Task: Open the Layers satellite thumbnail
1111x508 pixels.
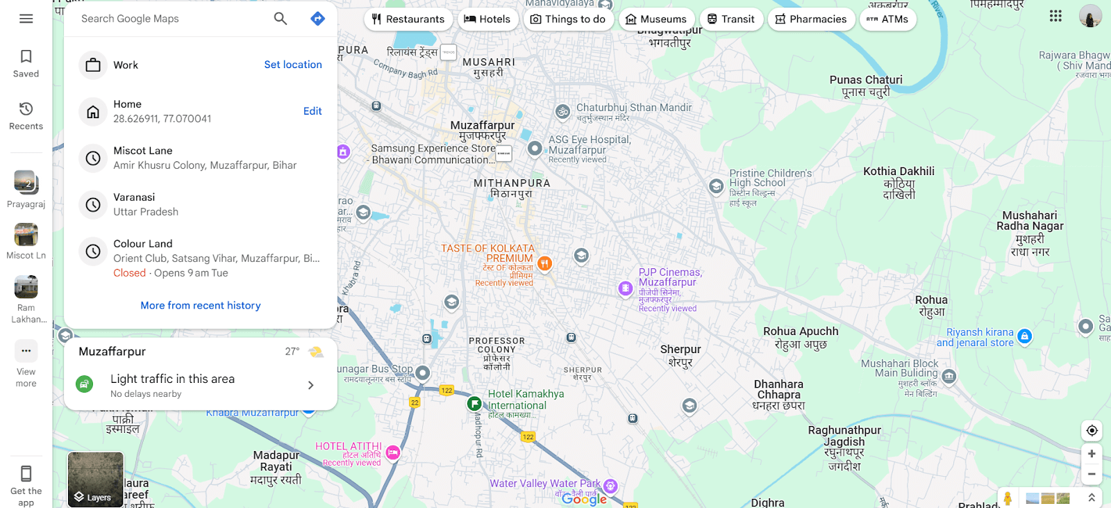Action: 95,480
